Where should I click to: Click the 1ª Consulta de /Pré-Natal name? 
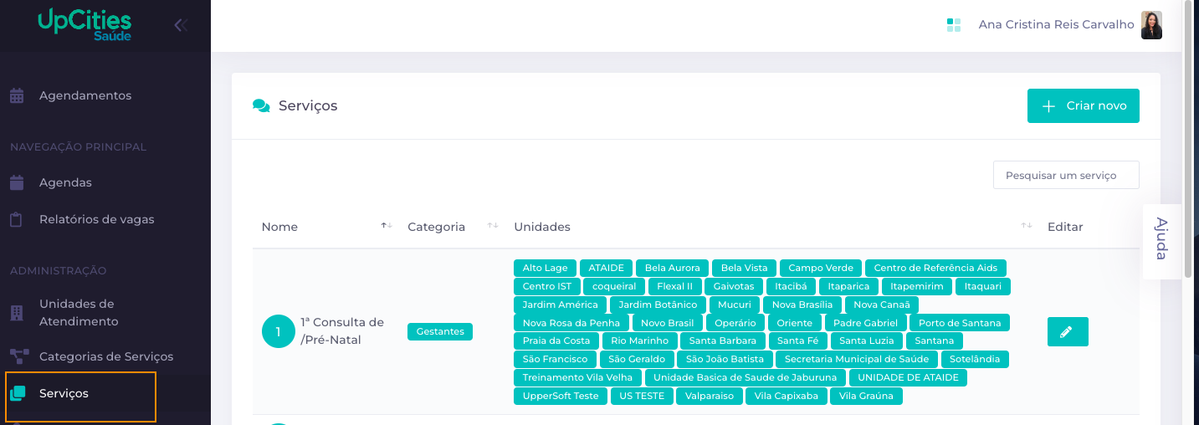click(x=342, y=331)
